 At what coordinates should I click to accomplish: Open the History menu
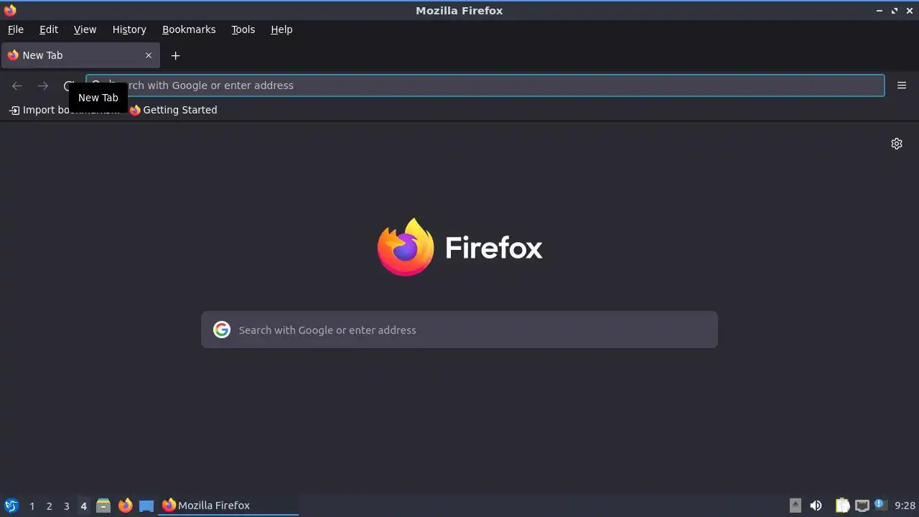129,29
